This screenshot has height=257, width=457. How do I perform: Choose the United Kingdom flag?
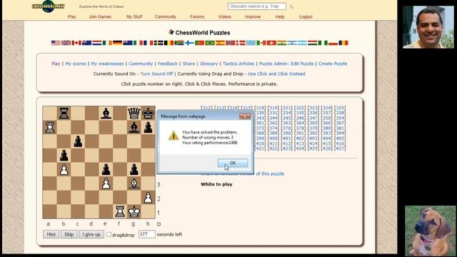[x=66, y=43]
